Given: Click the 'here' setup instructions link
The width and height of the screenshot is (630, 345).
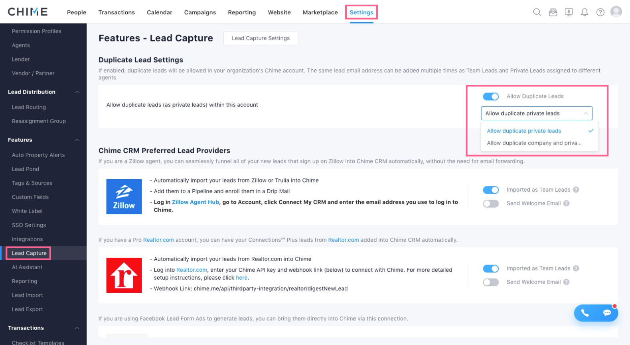Looking at the screenshot, I should click(241, 278).
